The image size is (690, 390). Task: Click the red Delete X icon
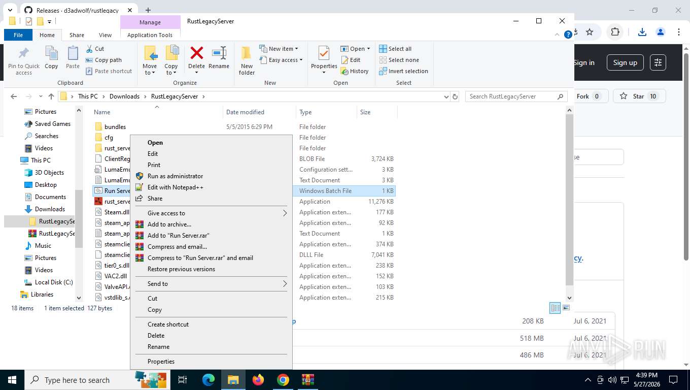196,53
